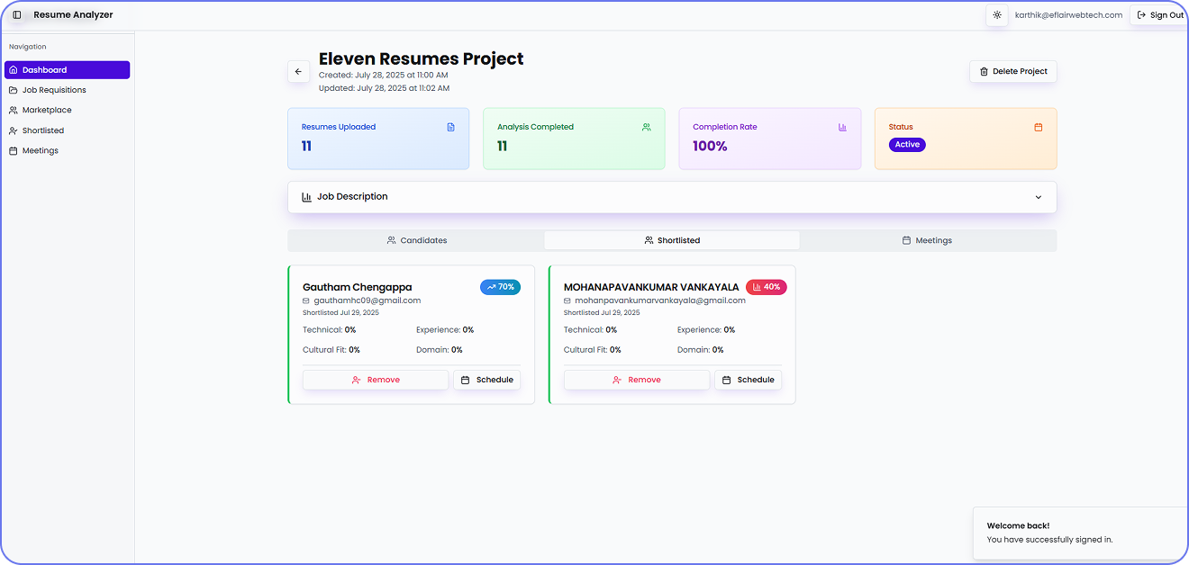Click the Eleven Resumes Project title
The image size is (1189, 565).
point(421,58)
